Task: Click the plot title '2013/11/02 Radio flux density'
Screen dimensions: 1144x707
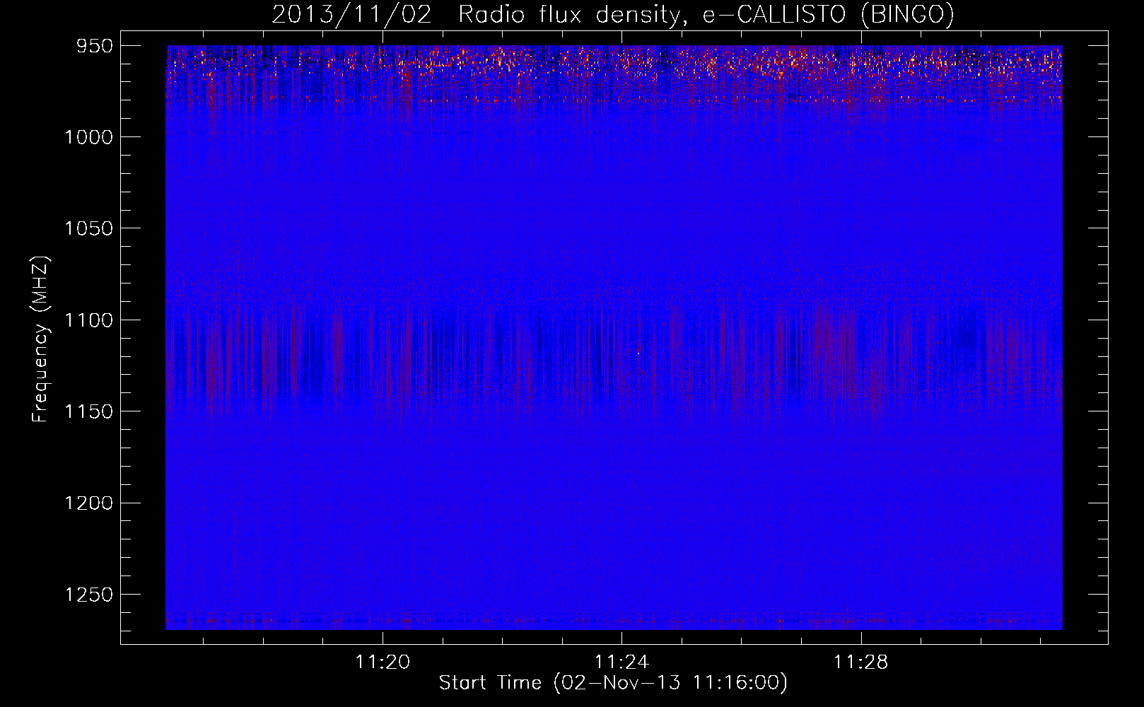Action: (612, 15)
